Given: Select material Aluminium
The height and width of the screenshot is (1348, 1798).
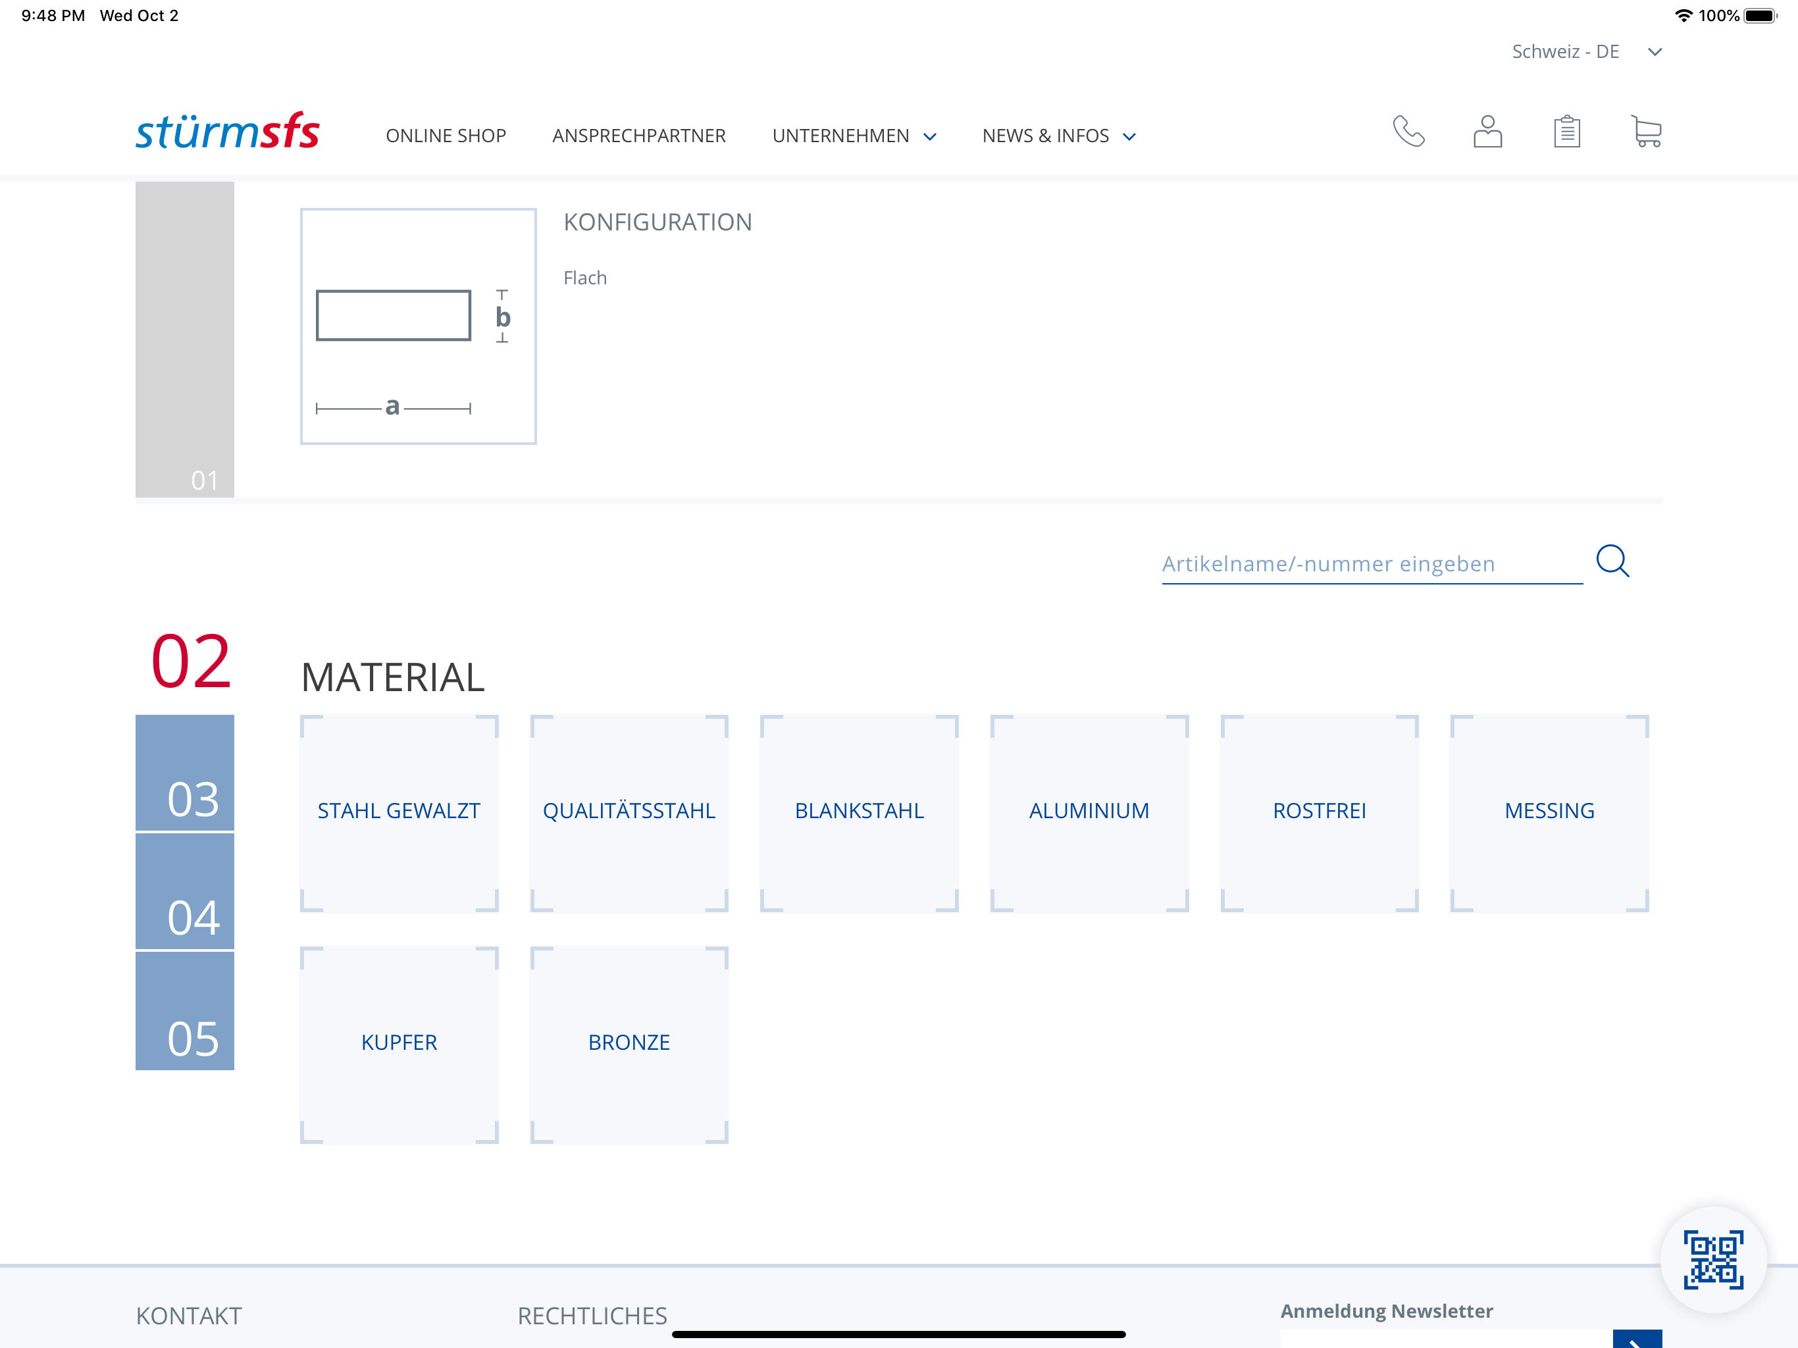Looking at the screenshot, I should [1089, 813].
